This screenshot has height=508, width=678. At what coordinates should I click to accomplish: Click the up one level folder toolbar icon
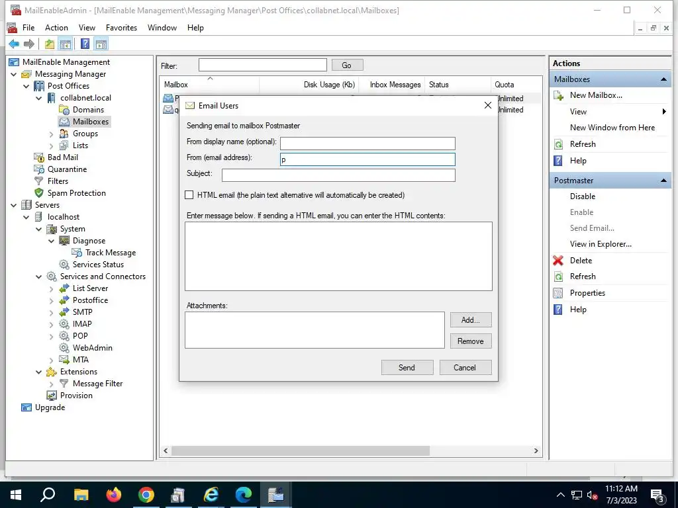coord(50,44)
